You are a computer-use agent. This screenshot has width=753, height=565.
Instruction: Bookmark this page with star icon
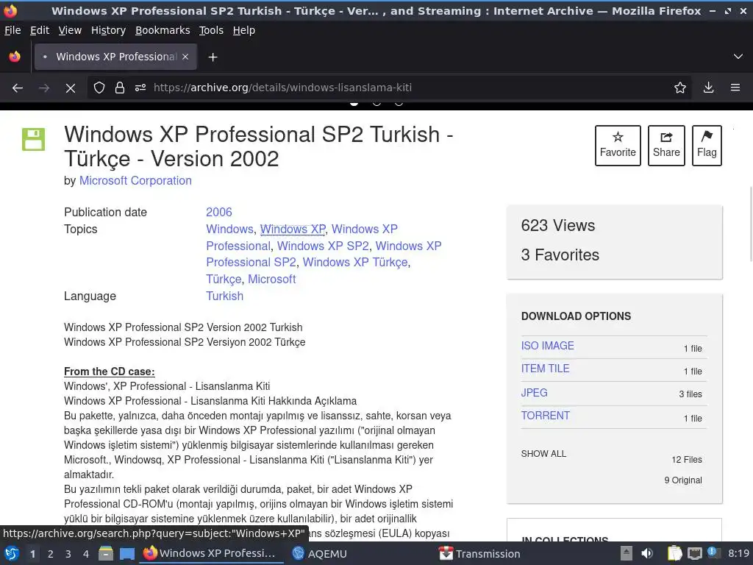pos(680,88)
